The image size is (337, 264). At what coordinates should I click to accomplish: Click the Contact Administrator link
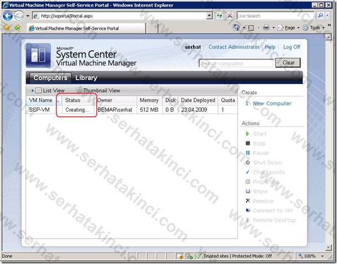click(x=234, y=47)
